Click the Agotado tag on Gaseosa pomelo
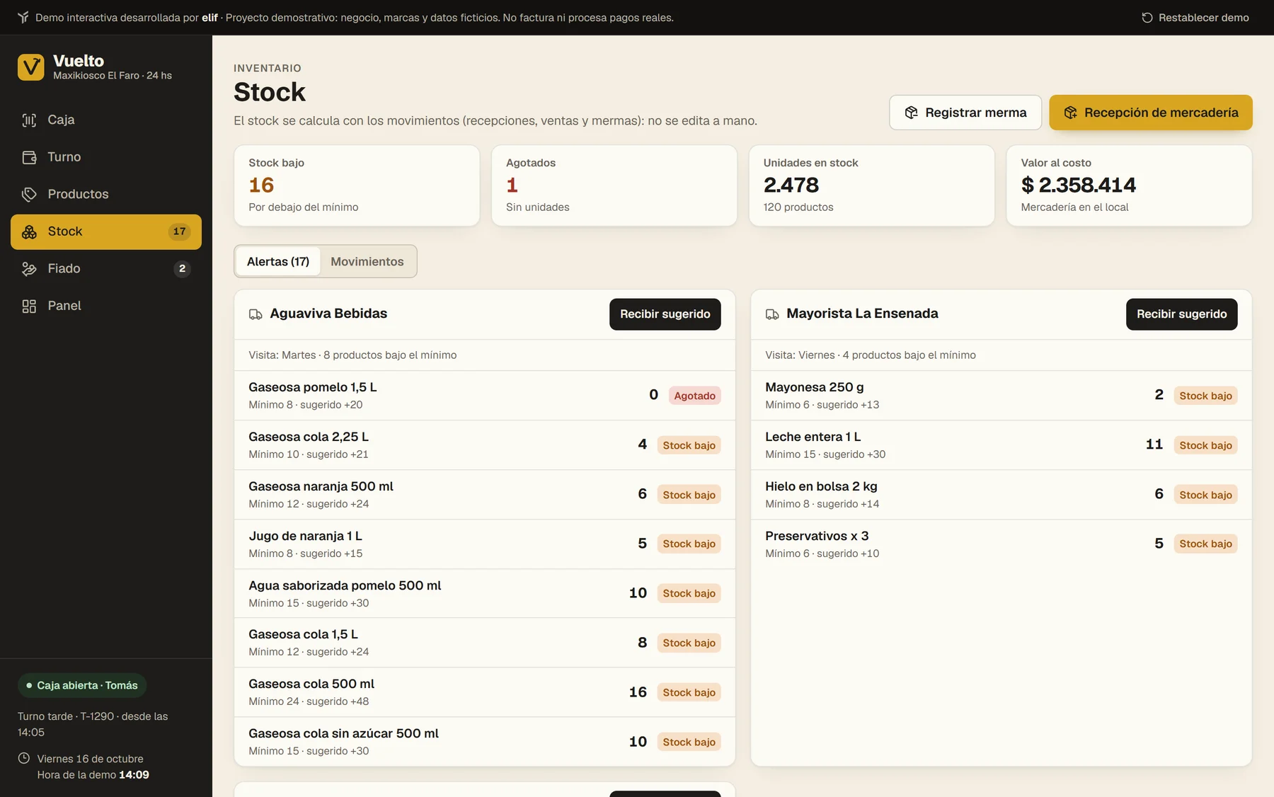This screenshot has width=1274, height=797. 694,396
